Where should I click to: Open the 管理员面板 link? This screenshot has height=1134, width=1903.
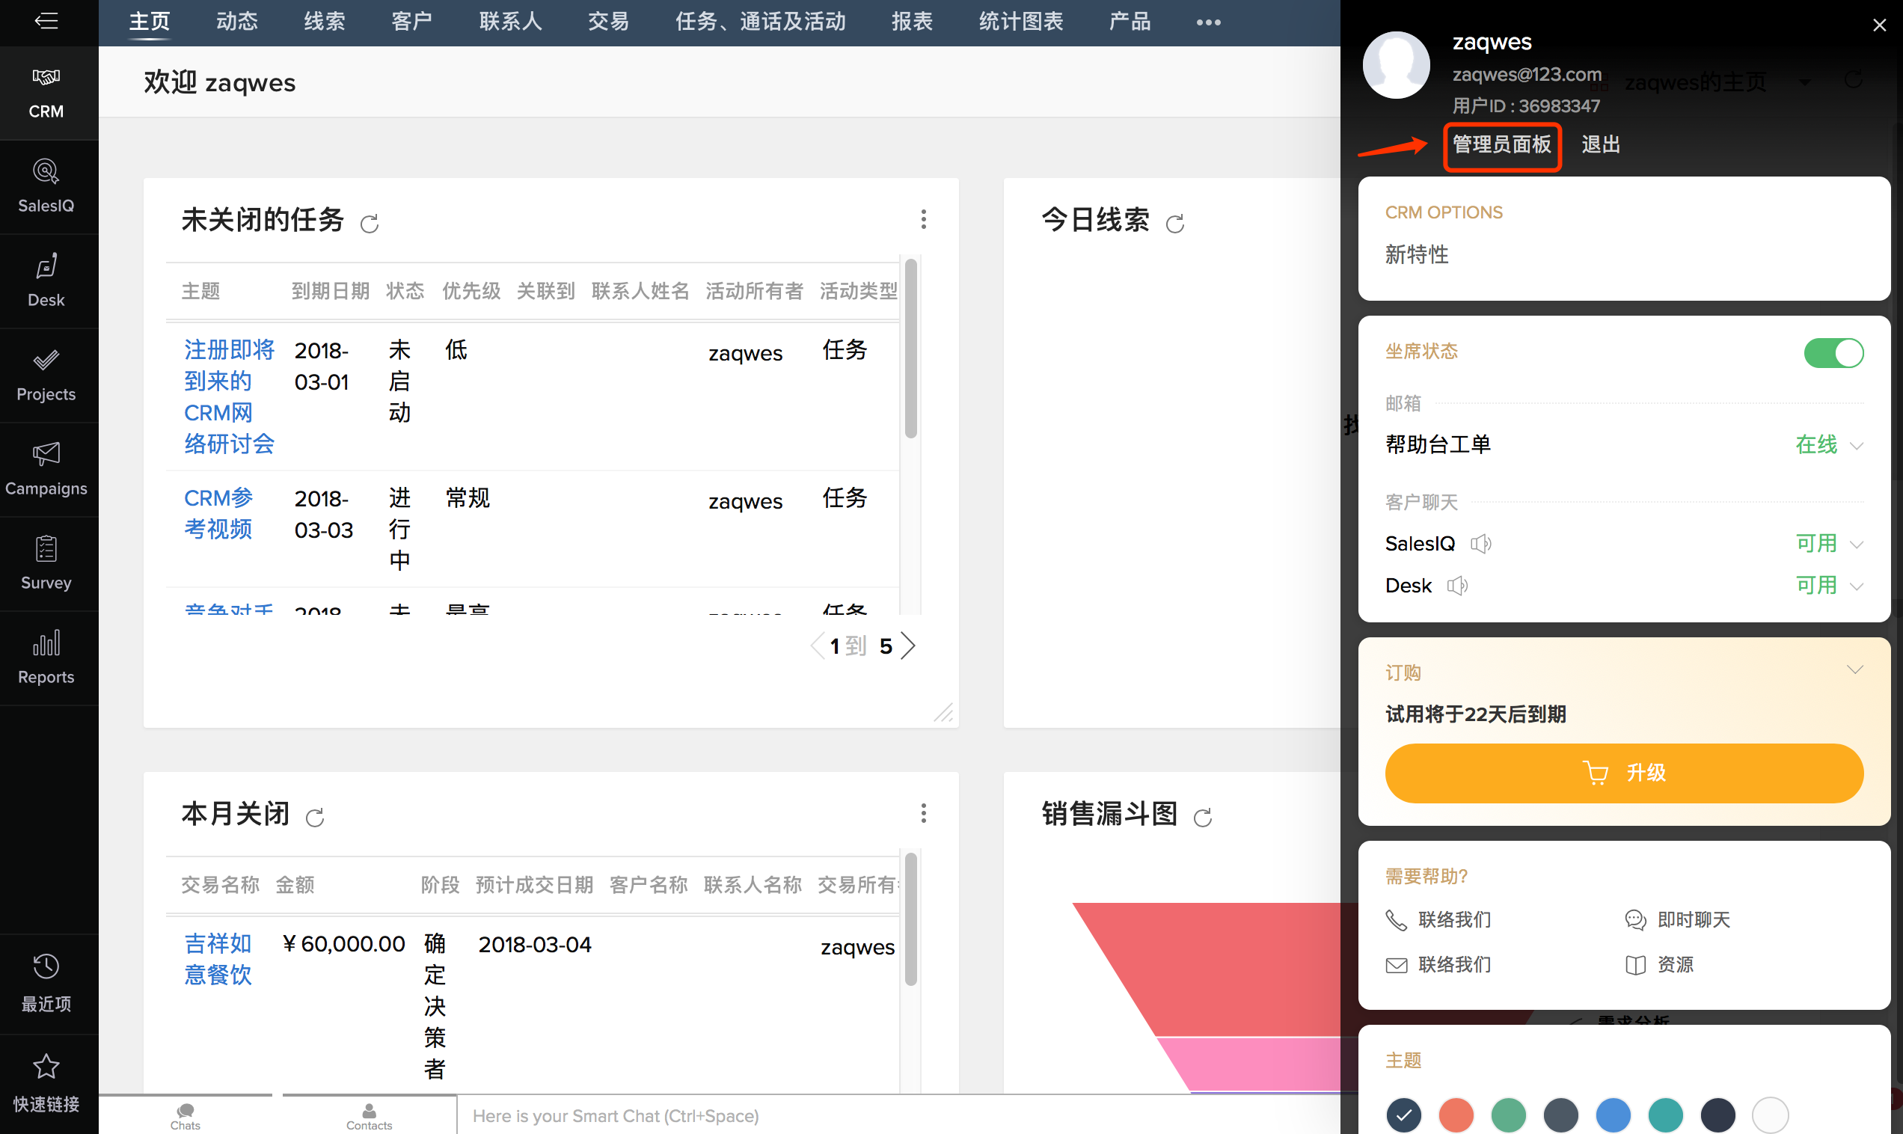point(1501,144)
